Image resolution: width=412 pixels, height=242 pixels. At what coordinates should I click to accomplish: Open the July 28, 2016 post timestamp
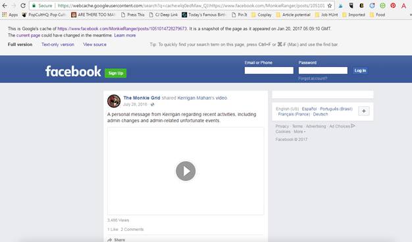coord(135,104)
